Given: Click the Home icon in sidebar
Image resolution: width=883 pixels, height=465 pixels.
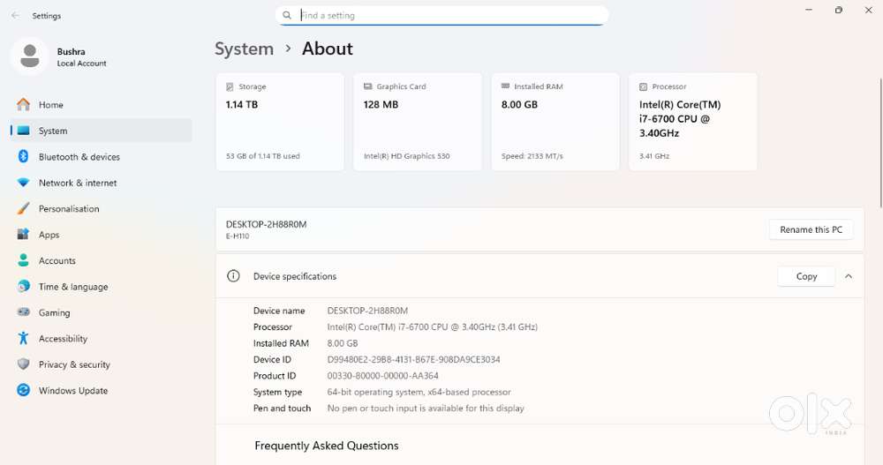Looking at the screenshot, I should 23,105.
